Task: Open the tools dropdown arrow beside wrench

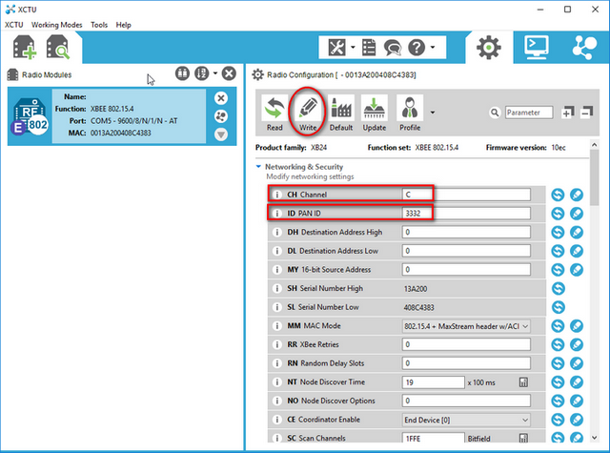Action: point(353,48)
